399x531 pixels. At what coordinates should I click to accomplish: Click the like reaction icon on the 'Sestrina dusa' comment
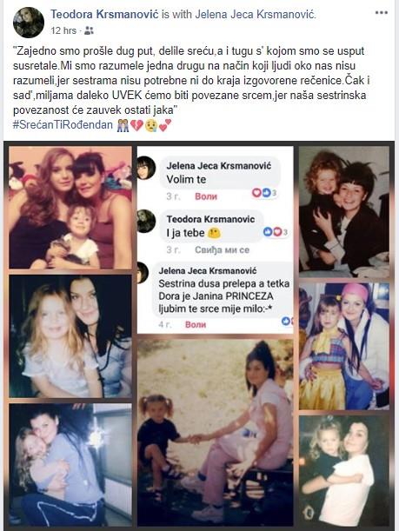[x=287, y=321]
